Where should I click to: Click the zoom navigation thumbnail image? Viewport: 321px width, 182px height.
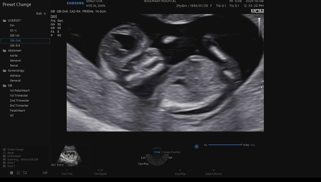point(70,155)
